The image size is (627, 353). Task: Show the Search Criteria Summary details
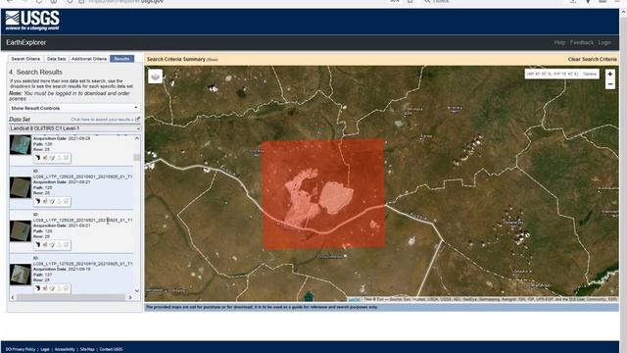[x=213, y=60]
